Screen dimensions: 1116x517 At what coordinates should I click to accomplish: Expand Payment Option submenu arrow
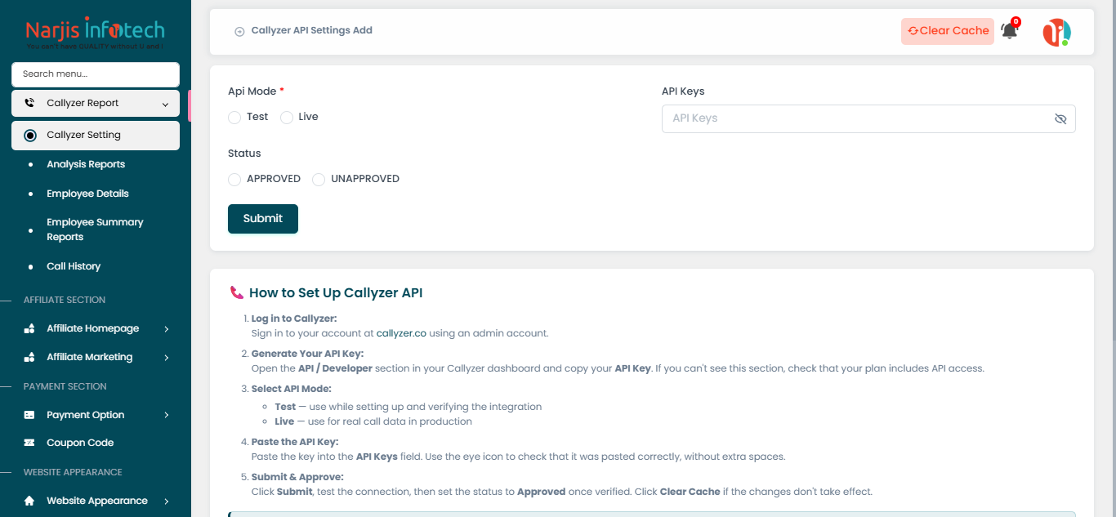tap(167, 415)
